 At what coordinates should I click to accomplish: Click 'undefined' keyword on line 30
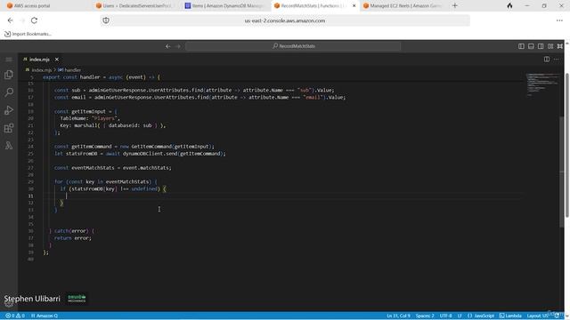(x=144, y=188)
